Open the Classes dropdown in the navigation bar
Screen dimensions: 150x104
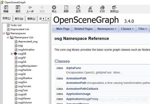127,29
